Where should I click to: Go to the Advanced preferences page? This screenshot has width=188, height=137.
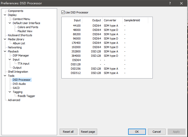click(14, 100)
